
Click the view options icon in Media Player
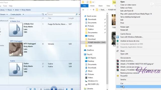(x=43, y=14)
